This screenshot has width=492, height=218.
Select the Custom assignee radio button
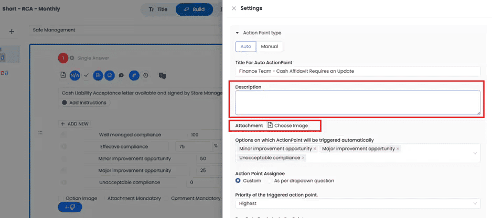[238, 180]
